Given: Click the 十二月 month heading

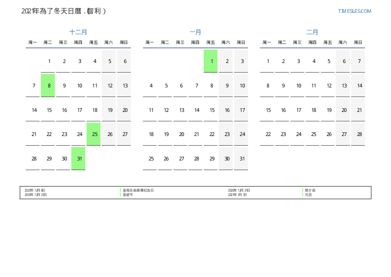Looking at the screenshot, I should [x=78, y=32].
